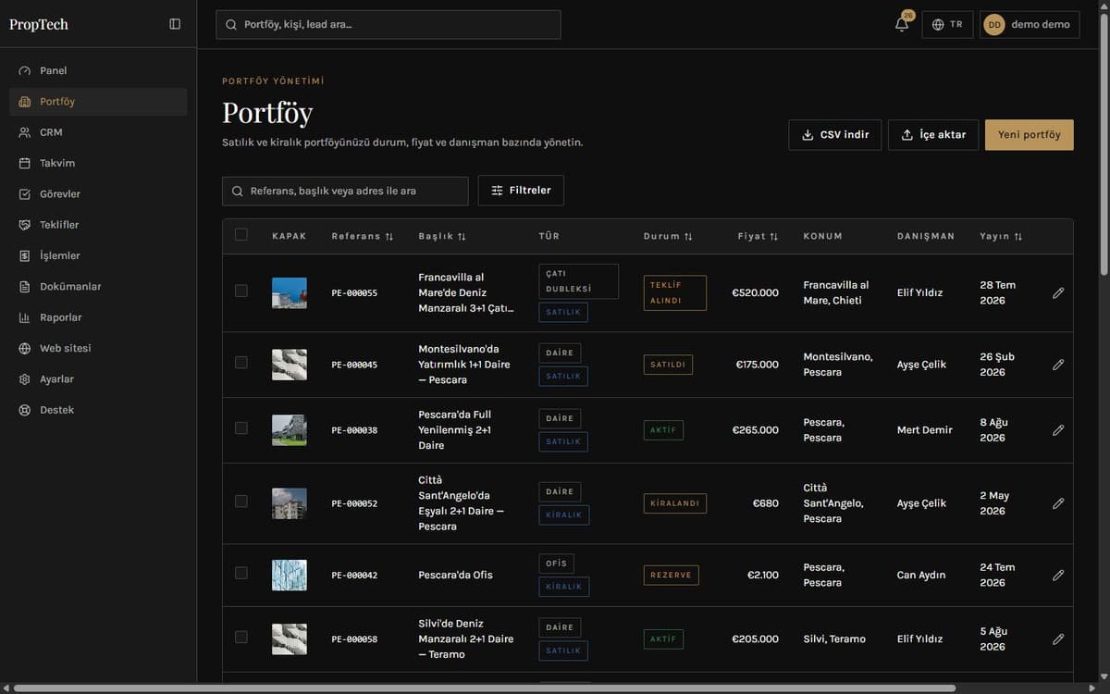1110x694 pixels.
Task: Navigate to Takvim
Action: (98, 164)
